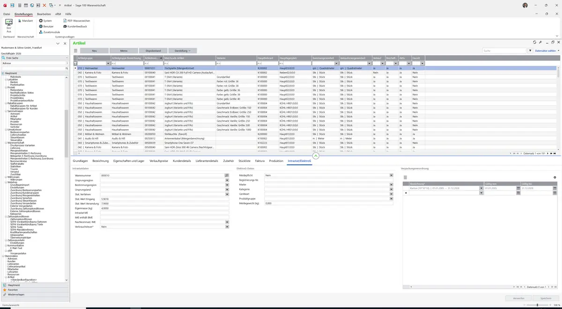Viewport: 562px width, 309px height.
Task: Open Benutzer settings
Action: point(46,26)
